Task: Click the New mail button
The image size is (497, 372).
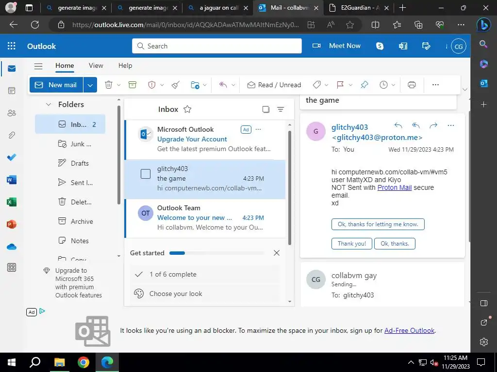Action: [56, 85]
